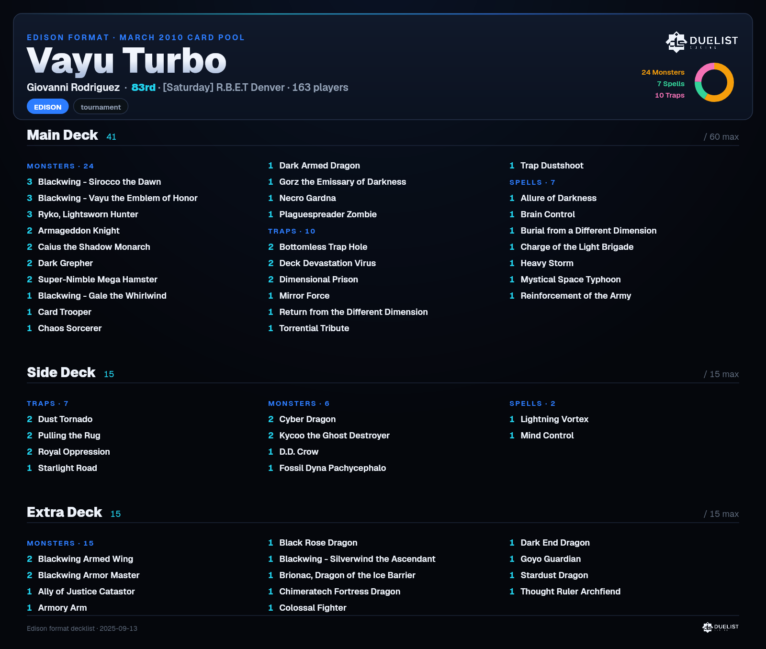The image size is (766, 649).
Task: Click the Giovanni Rodriguez player name
Action: [73, 88]
